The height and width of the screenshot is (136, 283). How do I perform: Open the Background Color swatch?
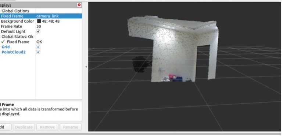39,21
